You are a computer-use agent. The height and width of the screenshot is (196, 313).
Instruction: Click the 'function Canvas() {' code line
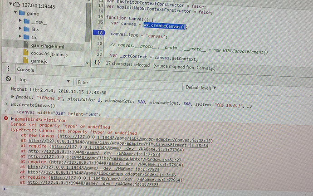click(x=130, y=19)
